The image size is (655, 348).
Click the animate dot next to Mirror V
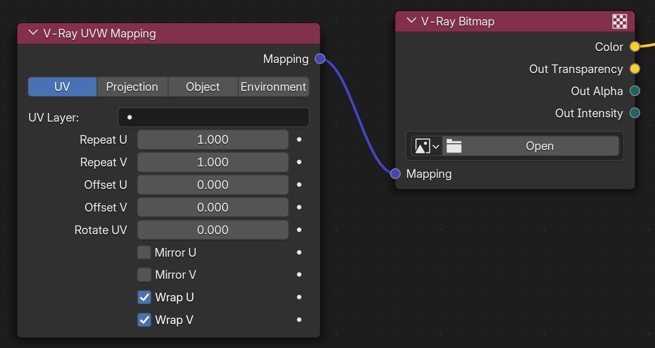[299, 275]
